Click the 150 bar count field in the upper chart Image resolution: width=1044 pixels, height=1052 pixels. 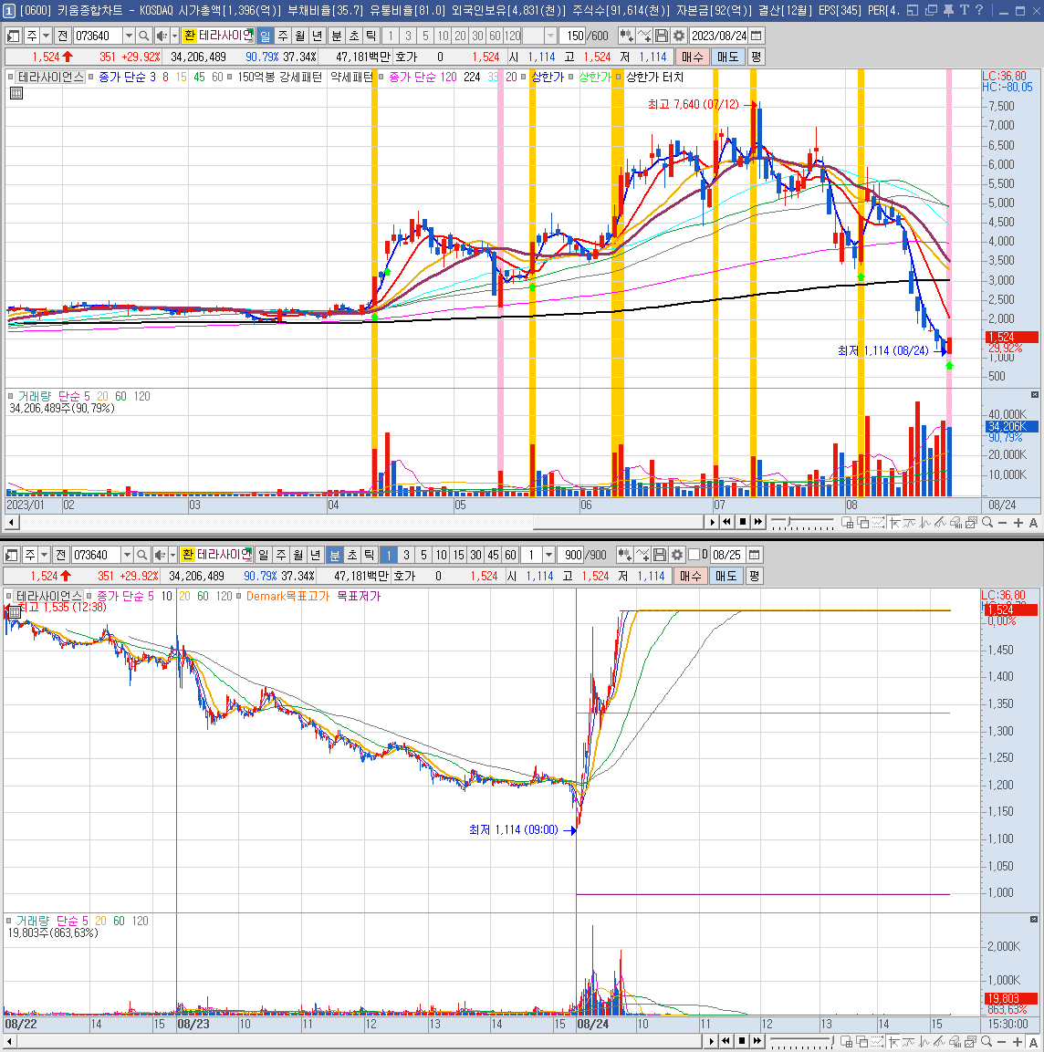pos(574,36)
